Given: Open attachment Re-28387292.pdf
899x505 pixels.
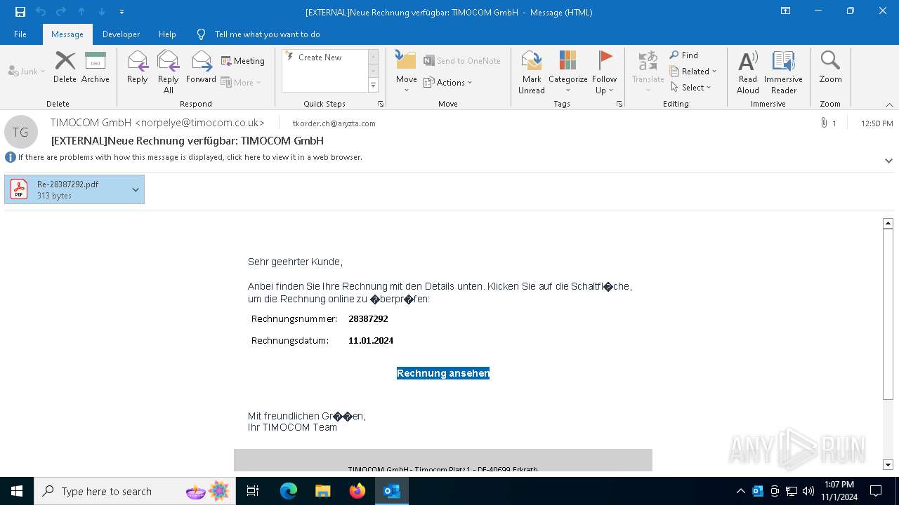Looking at the screenshot, I should (x=67, y=189).
